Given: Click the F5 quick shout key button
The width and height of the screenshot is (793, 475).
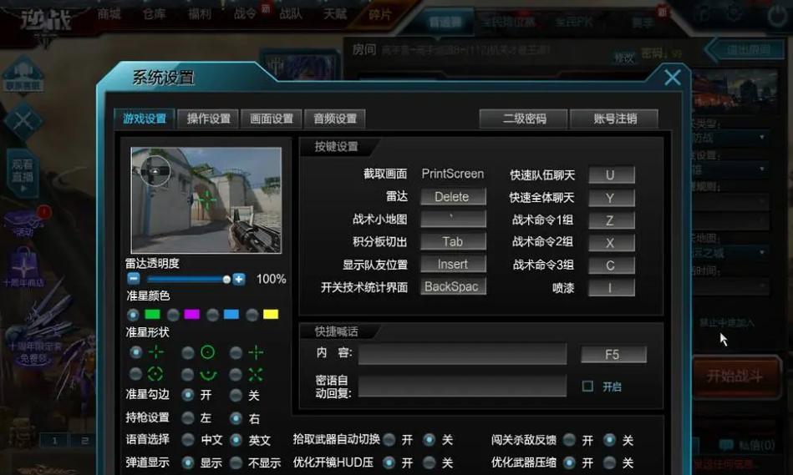Looking at the screenshot, I should click(x=613, y=354).
